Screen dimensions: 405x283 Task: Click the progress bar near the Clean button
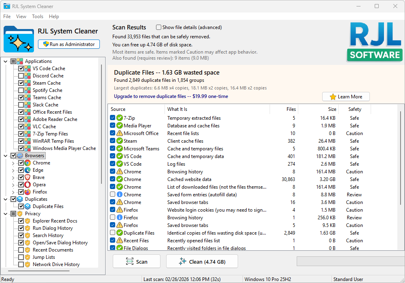pyautogui.click(x=350, y=261)
